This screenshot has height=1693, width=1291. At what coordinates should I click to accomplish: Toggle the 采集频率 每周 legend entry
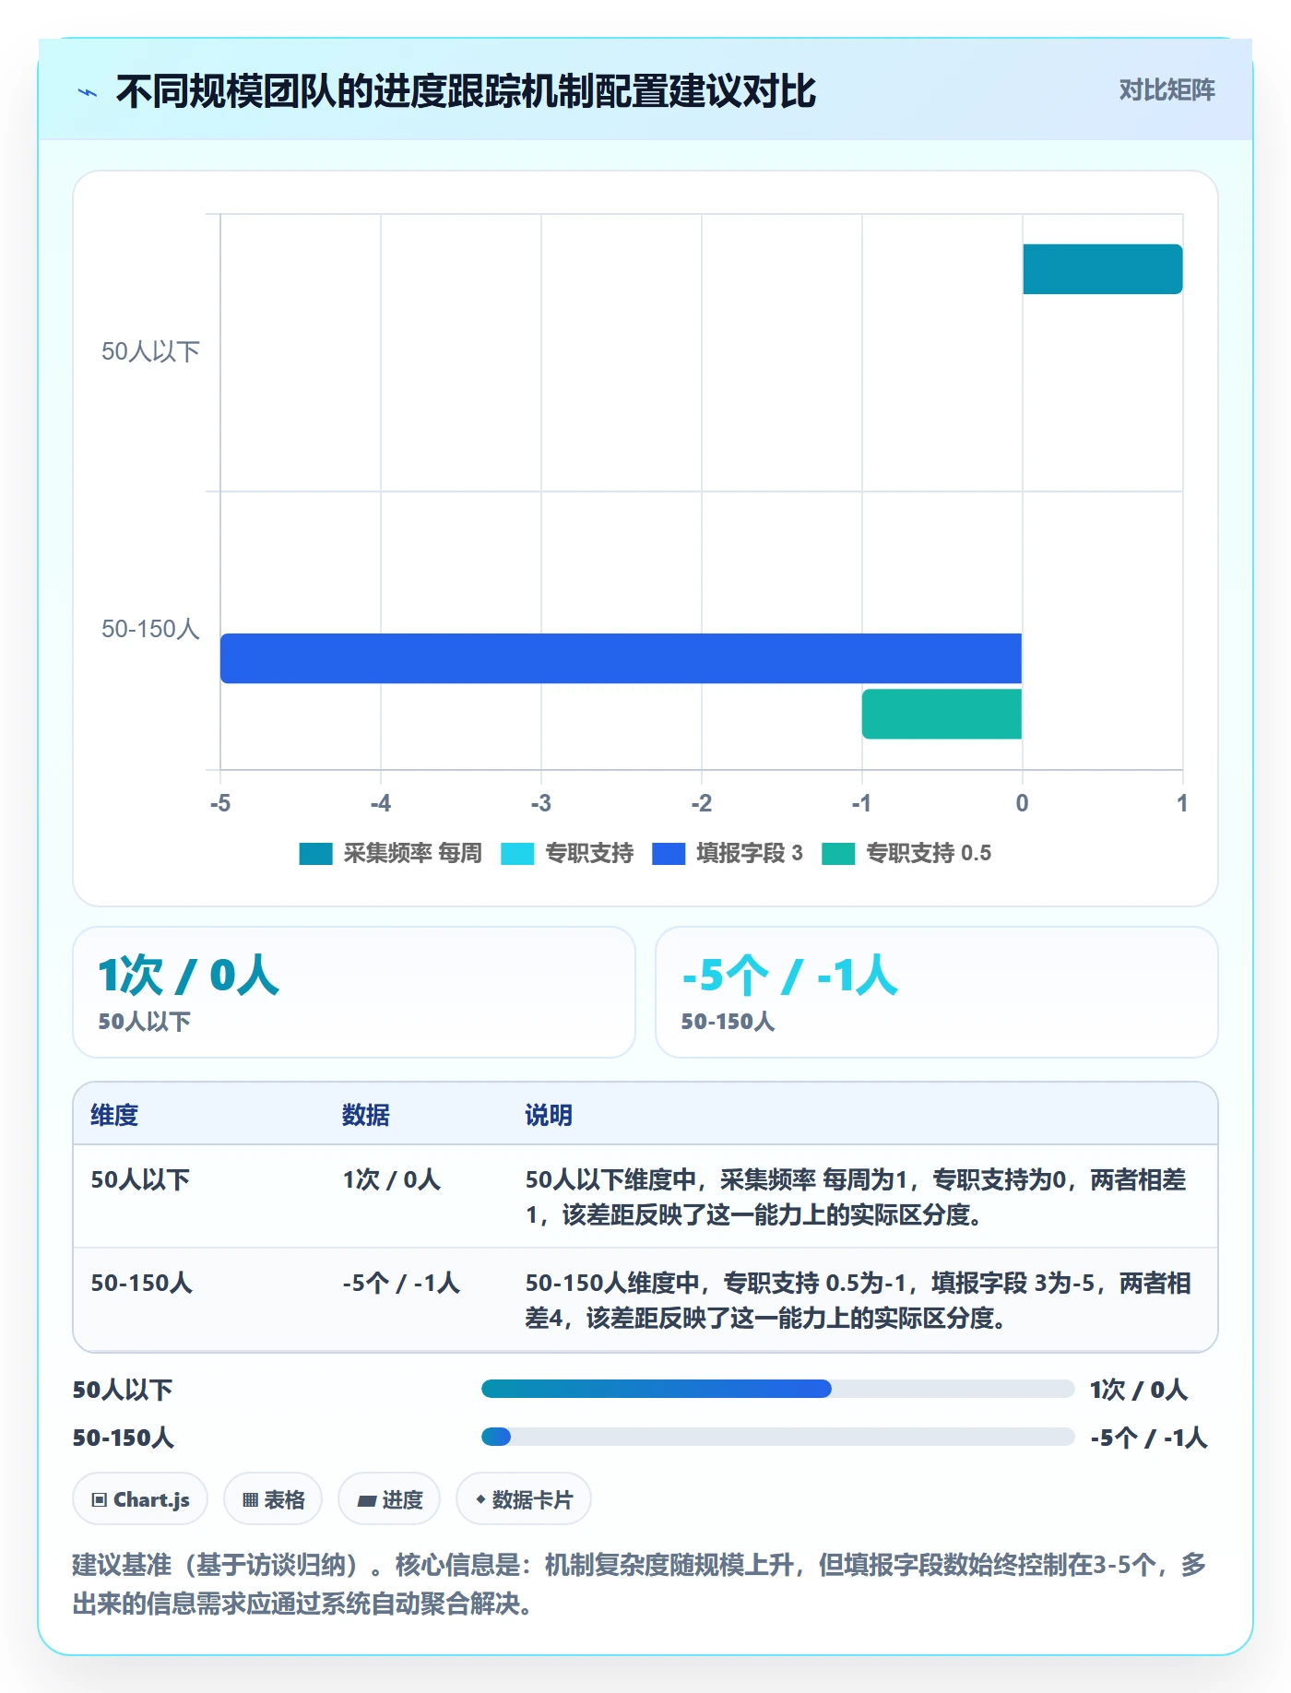[390, 854]
